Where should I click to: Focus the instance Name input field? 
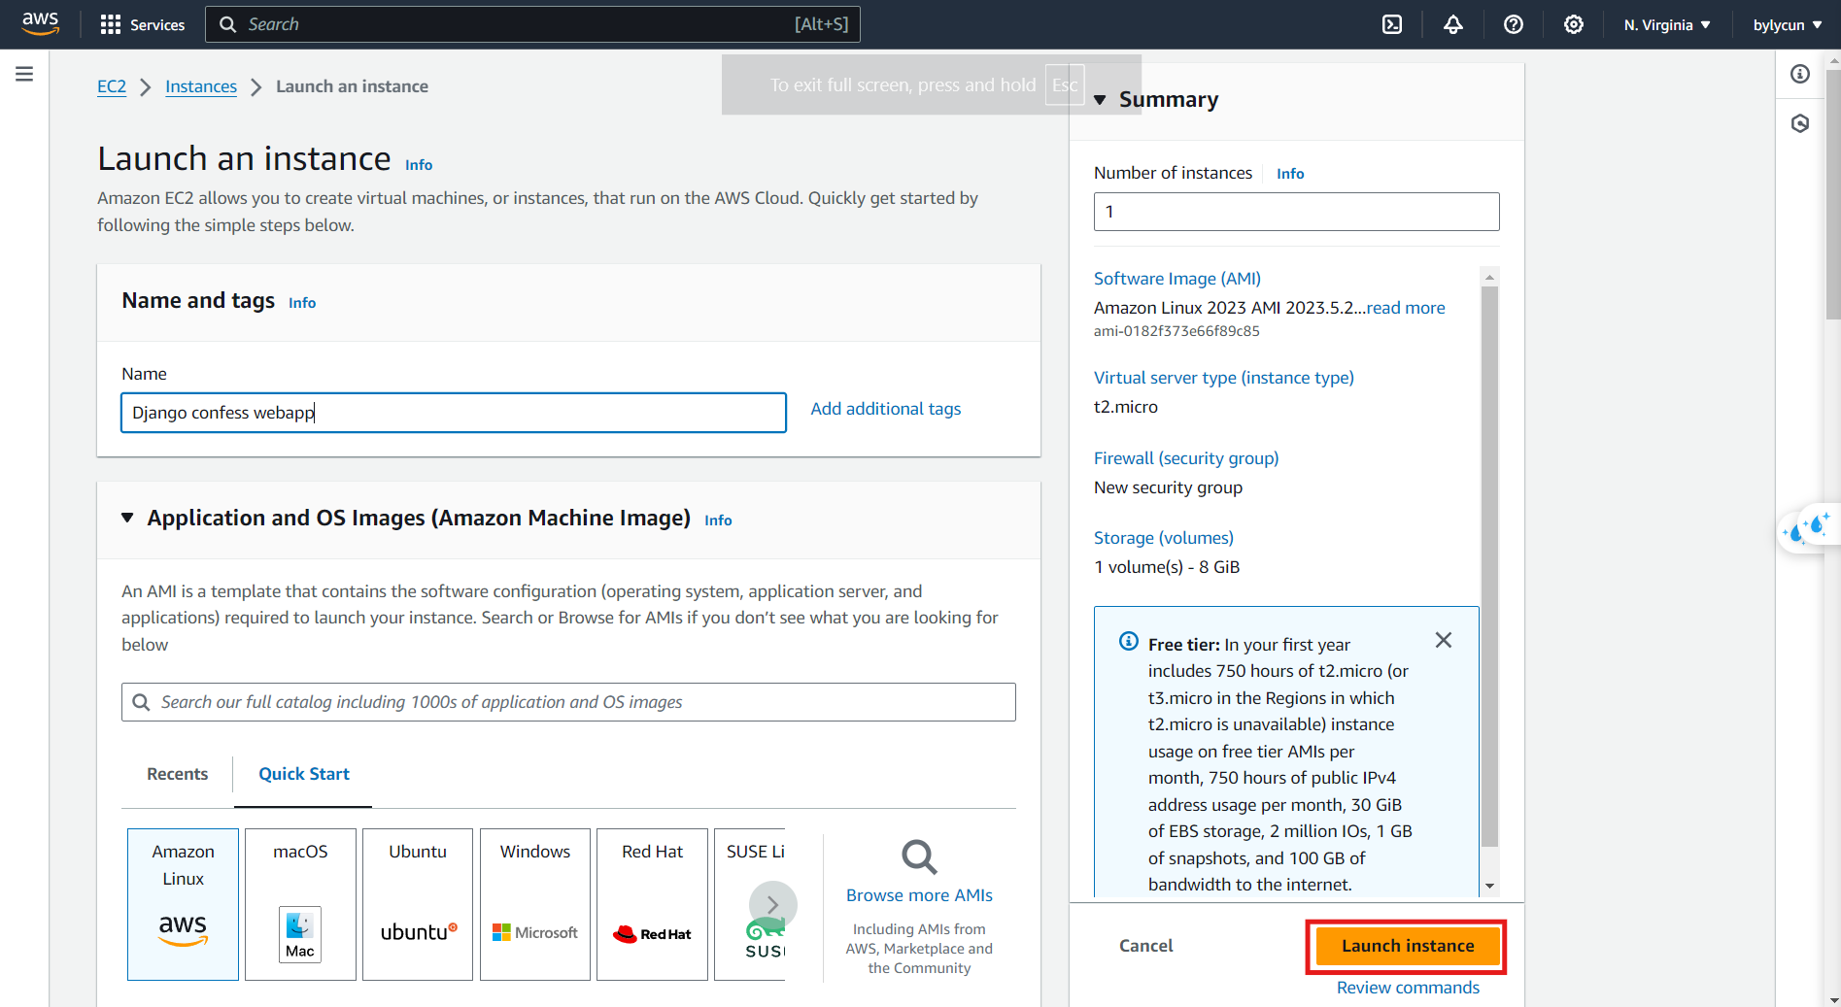point(454,413)
